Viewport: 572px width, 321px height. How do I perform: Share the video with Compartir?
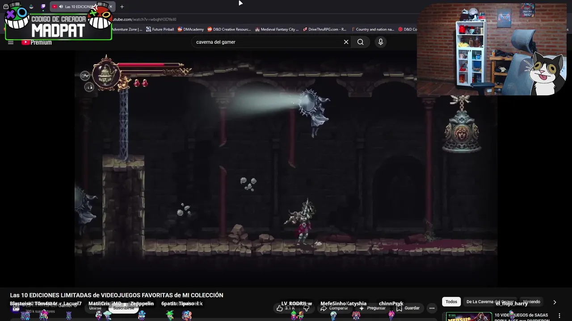pyautogui.click(x=334, y=308)
